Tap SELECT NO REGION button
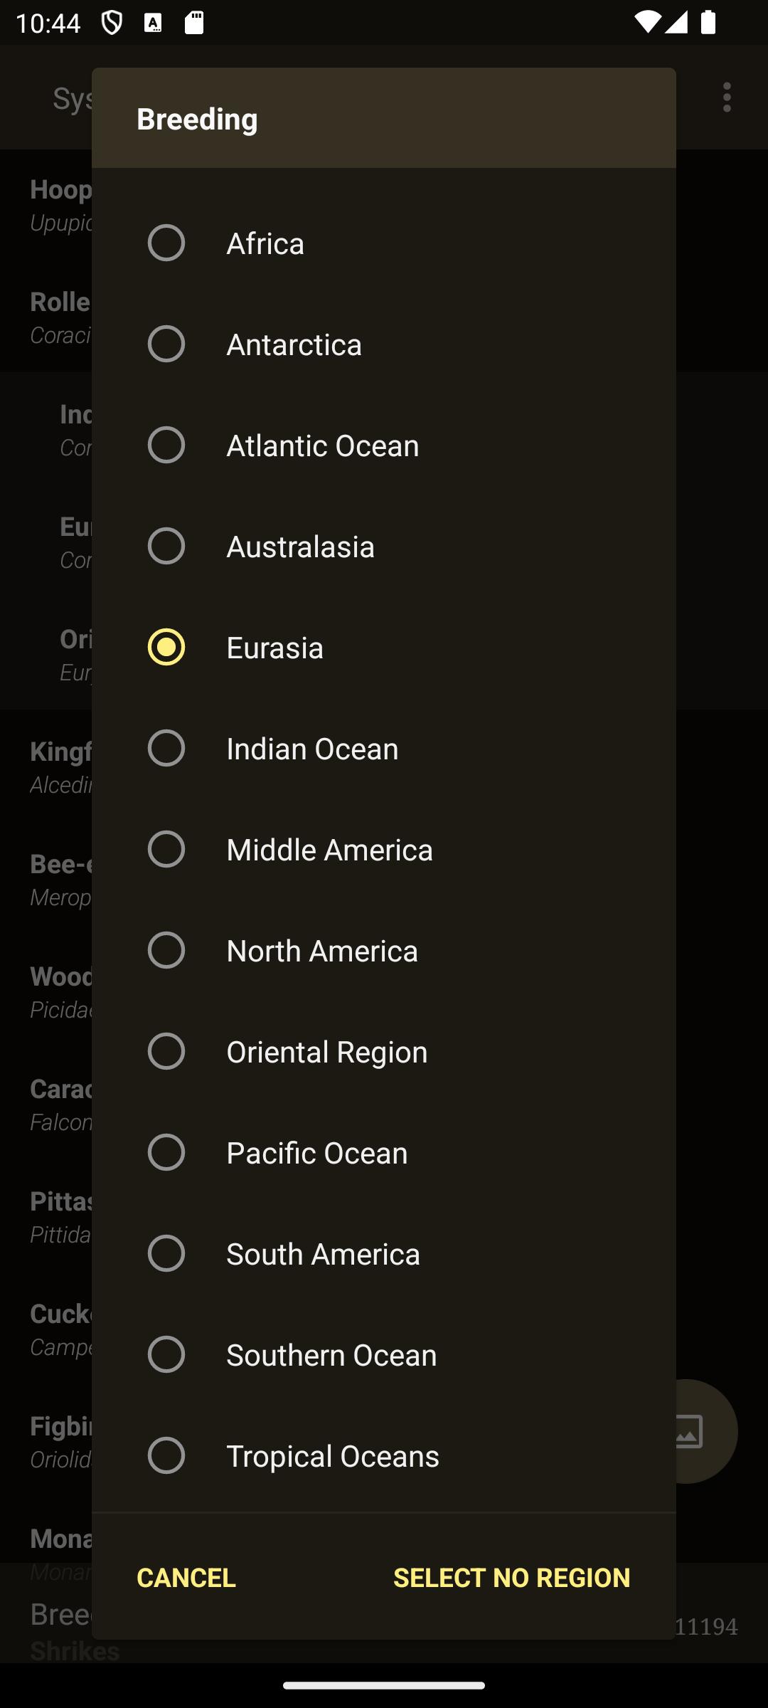The width and height of the screenshot is (768, 1708). tap(512, 1578)
